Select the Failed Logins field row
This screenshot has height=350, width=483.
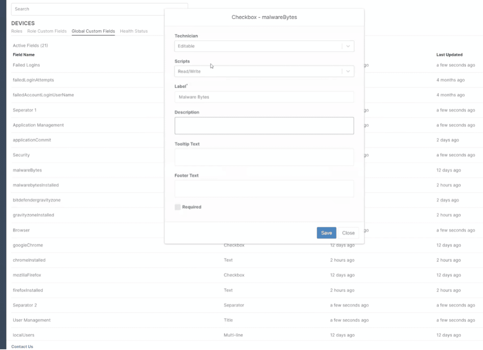coord(26,65)
